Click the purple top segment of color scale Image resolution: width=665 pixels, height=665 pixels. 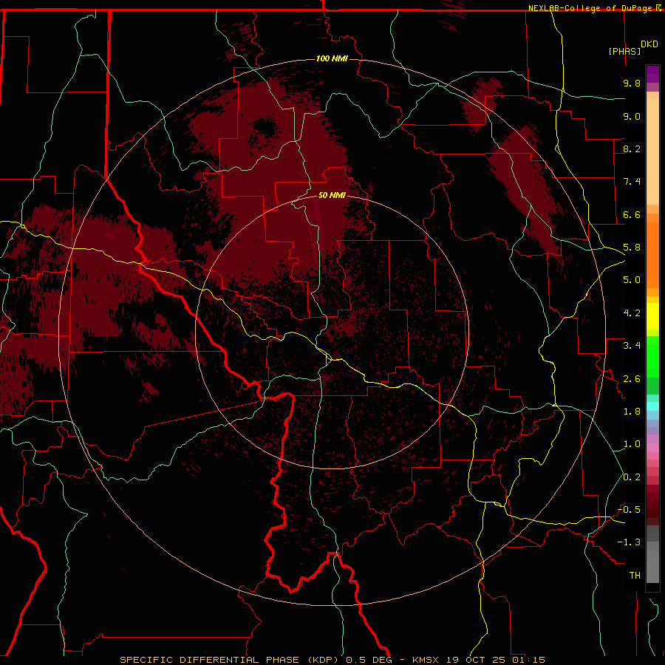(x=652, y=74)
